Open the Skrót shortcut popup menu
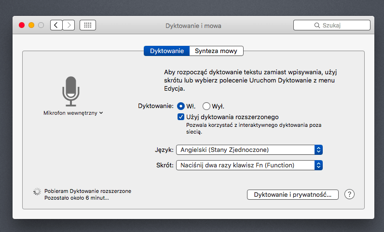Viewport: 384px width, 232px height. 249,165
